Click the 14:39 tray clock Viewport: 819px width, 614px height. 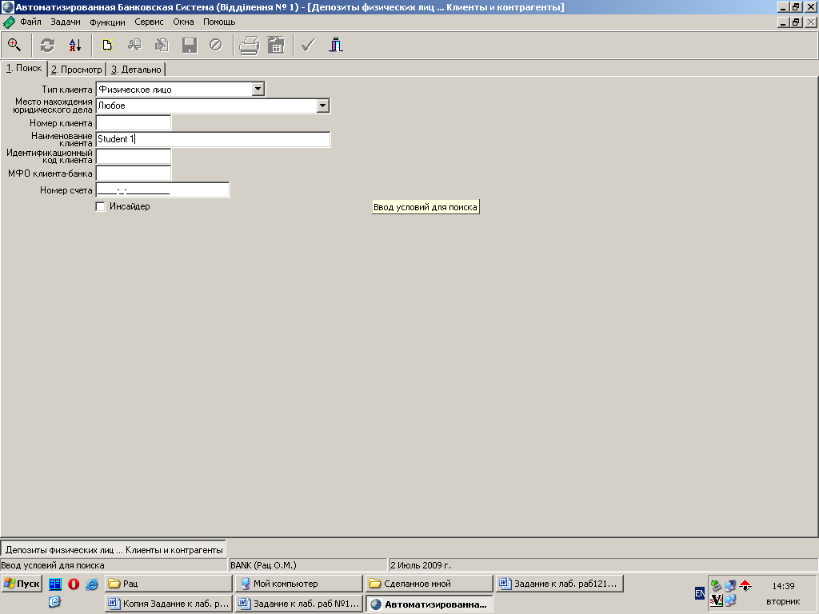[783, 586]
